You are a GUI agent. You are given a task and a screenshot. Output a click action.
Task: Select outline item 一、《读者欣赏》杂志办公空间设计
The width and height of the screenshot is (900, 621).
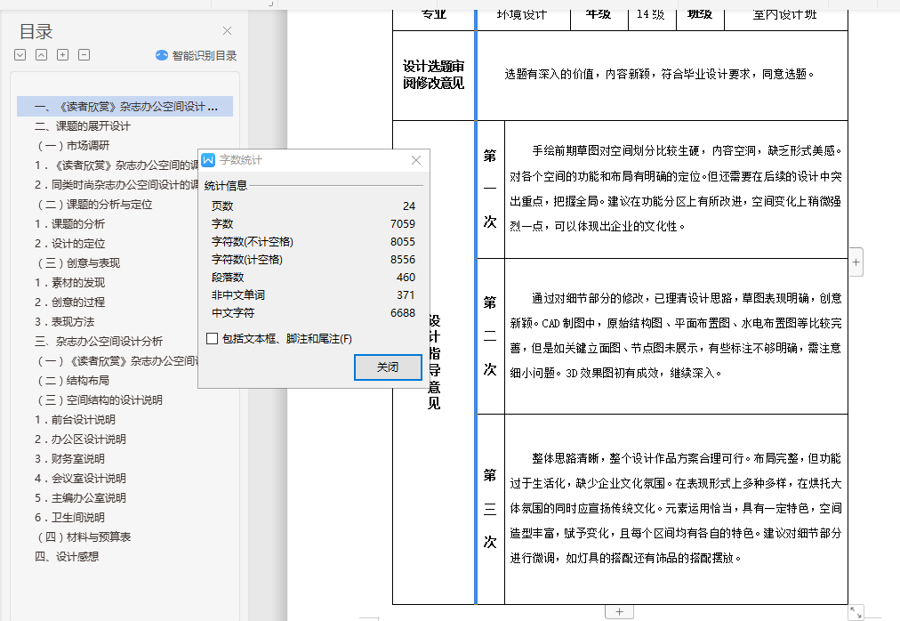point(125,106)
